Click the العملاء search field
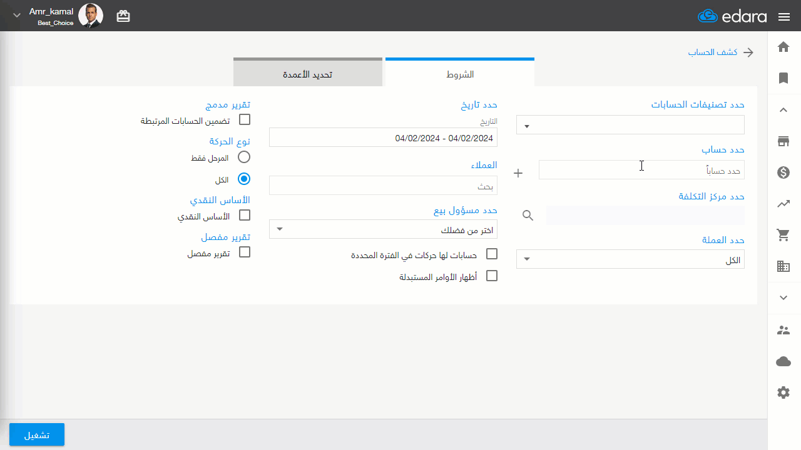 tap(383, 186)
